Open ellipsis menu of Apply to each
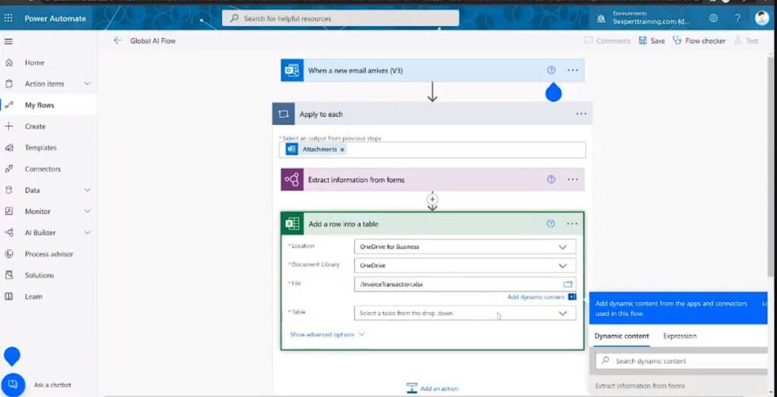Viewport: 777px width, 397px height. [580, 114]
